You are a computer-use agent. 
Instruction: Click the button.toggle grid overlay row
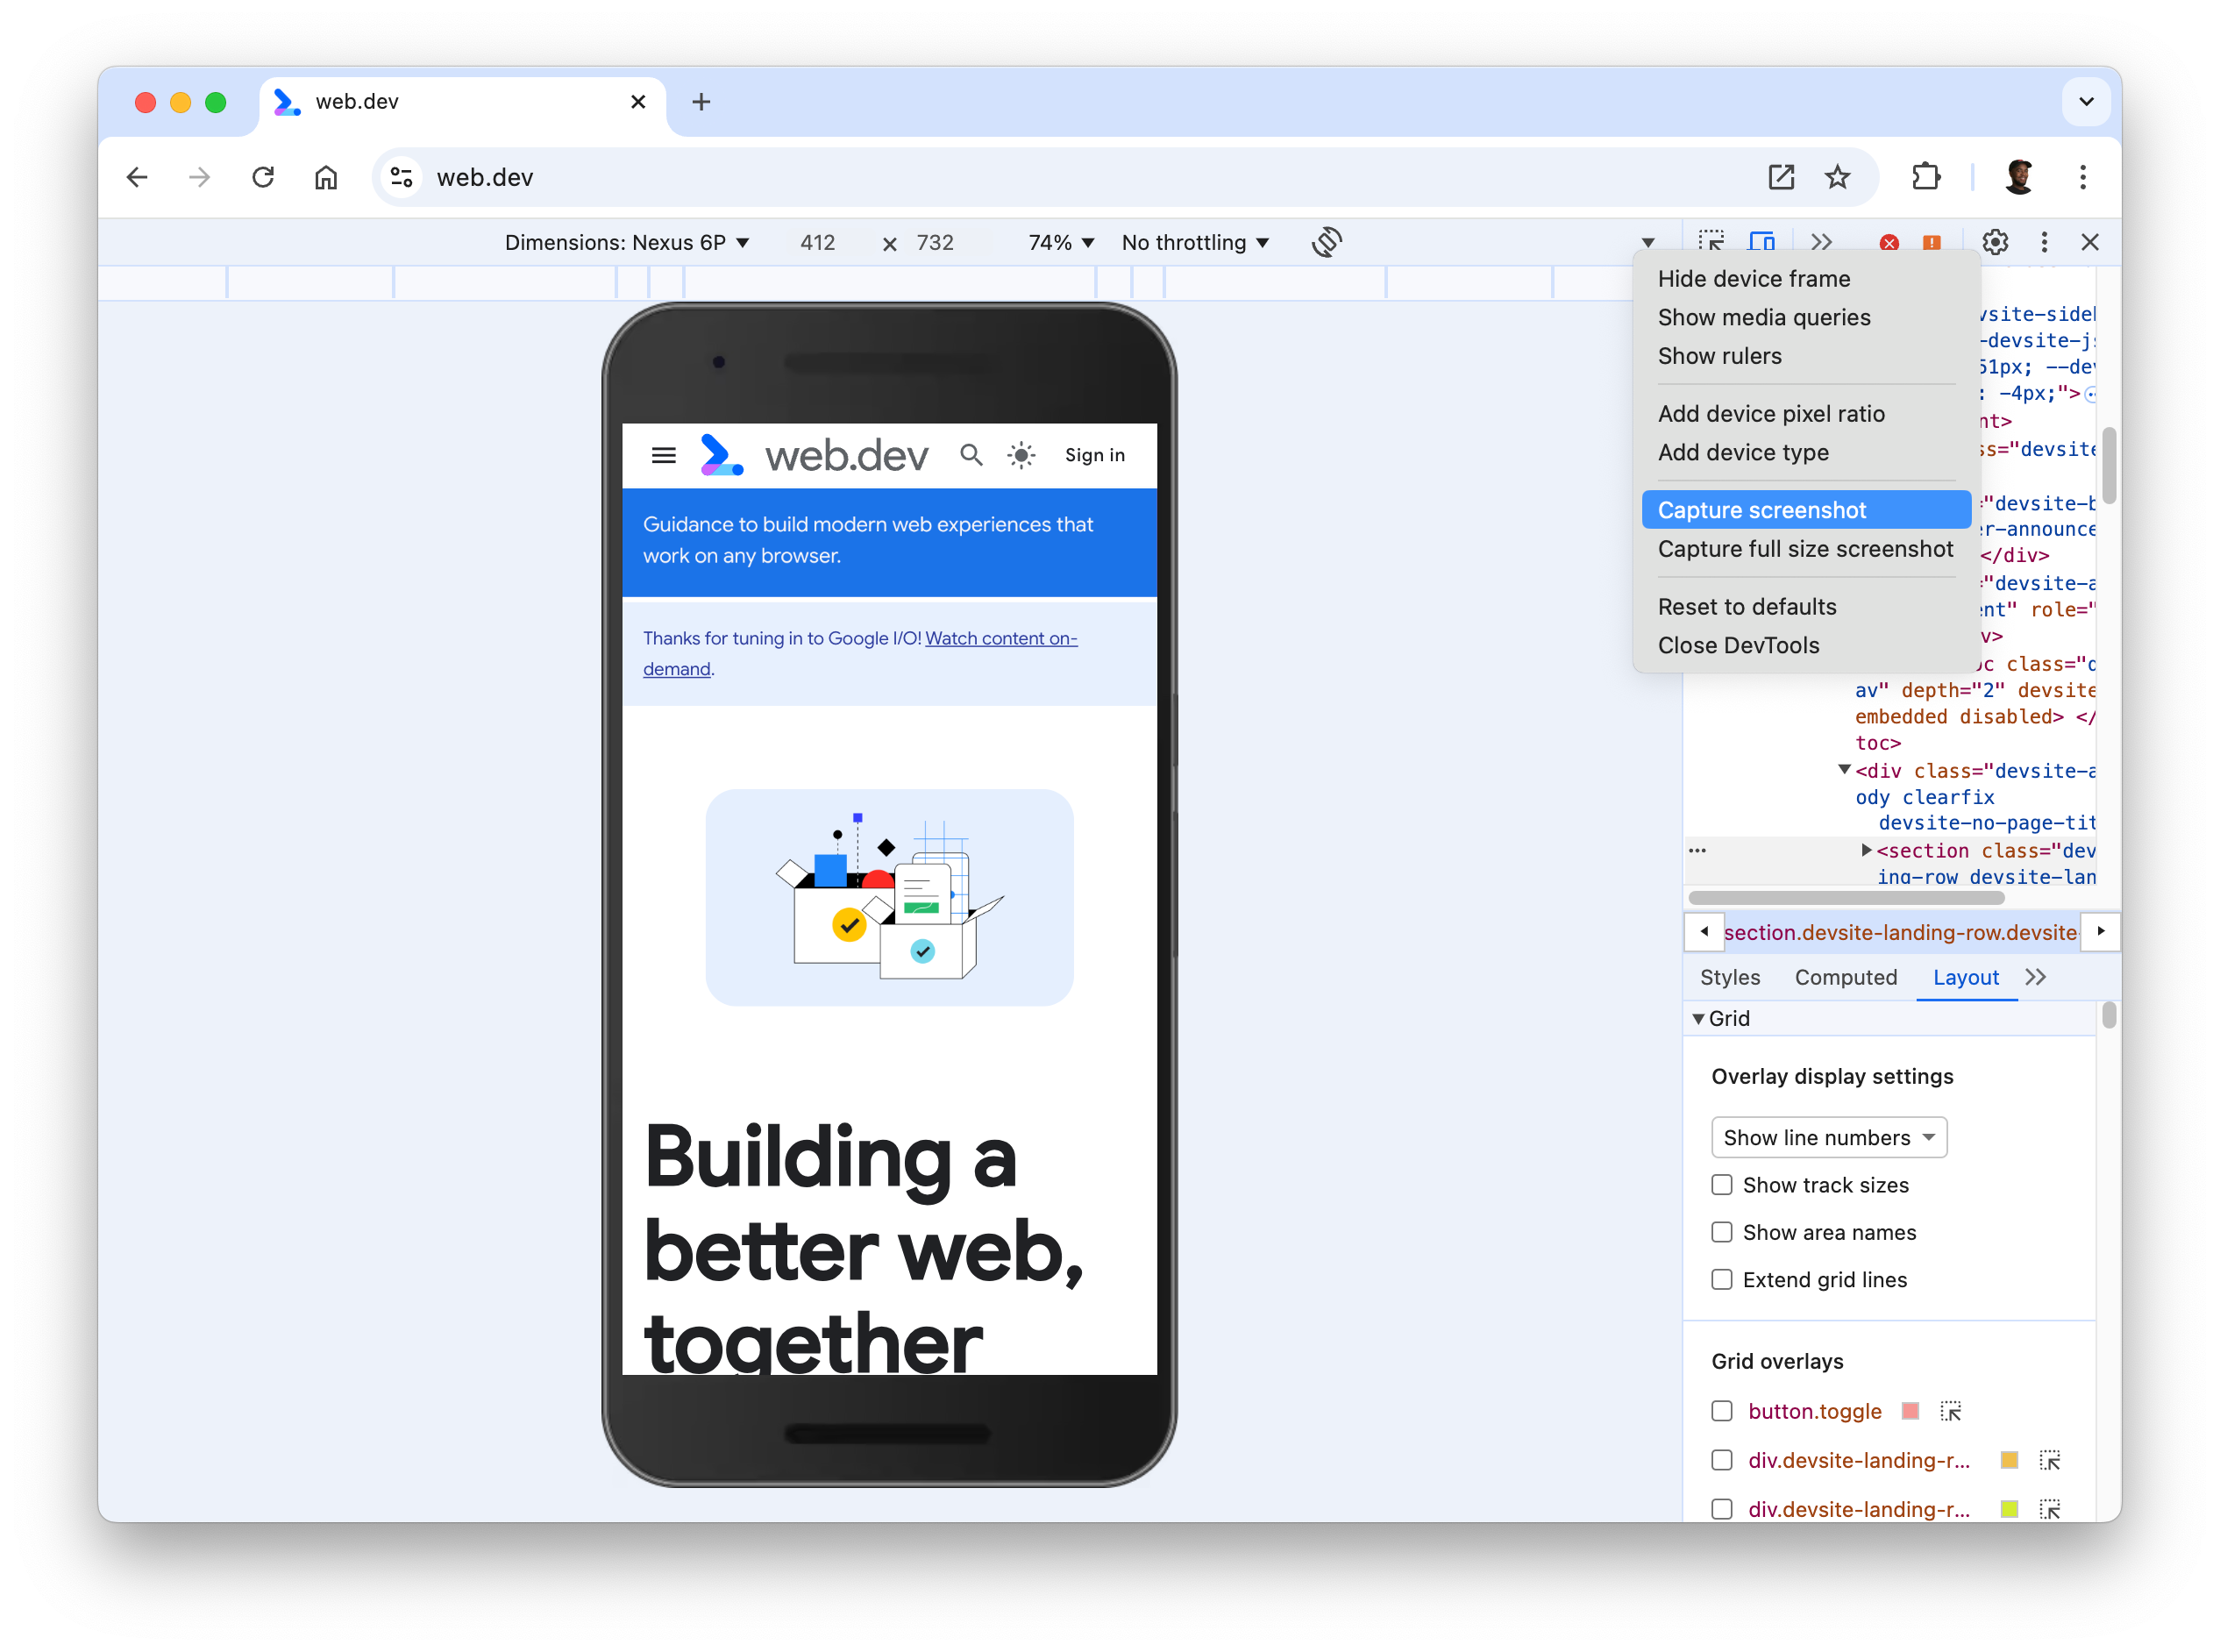[x=1724, y=1411]
